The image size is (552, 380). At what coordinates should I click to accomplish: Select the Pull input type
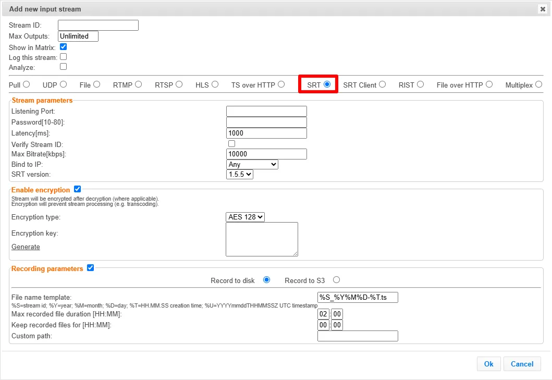pos(27,84)
